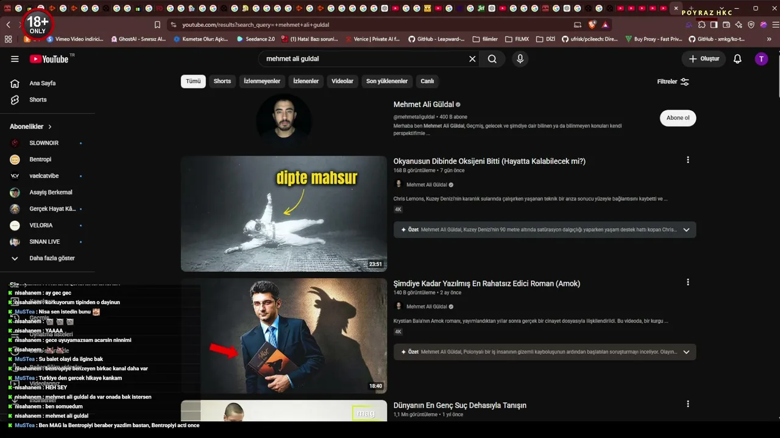Viewport: 780px width, 438px height.
Task: Go to the YouTube home logo
Action: (x=49, y=59)
